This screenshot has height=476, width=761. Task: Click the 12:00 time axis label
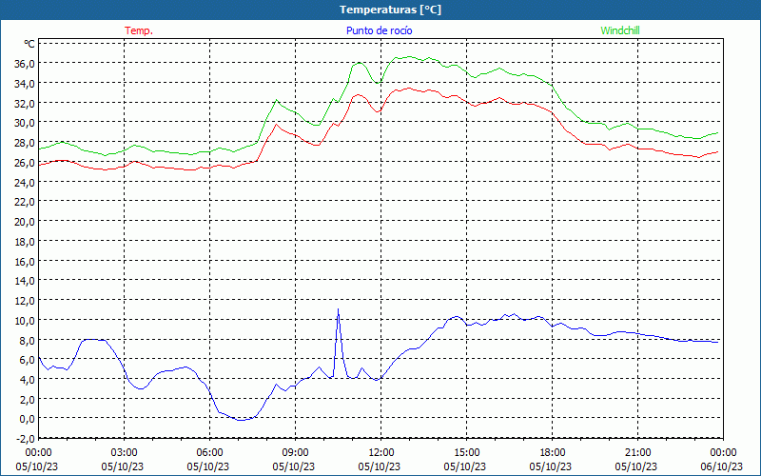tap(381, 453)
